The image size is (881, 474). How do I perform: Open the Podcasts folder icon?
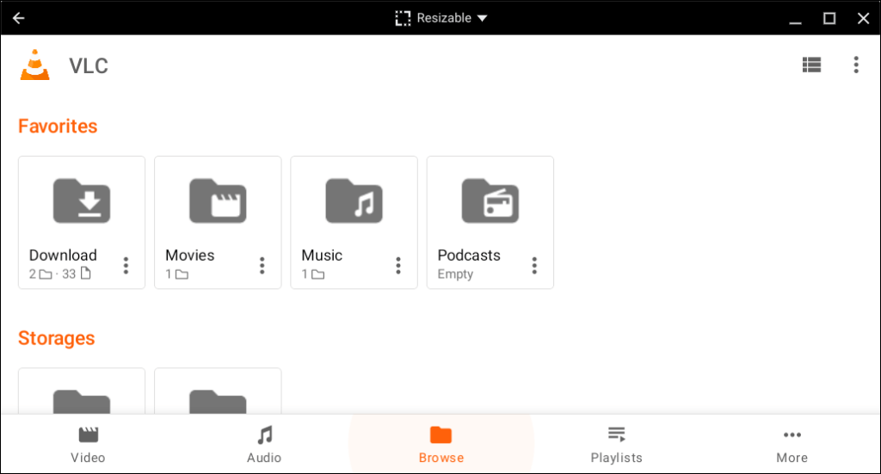490,201
